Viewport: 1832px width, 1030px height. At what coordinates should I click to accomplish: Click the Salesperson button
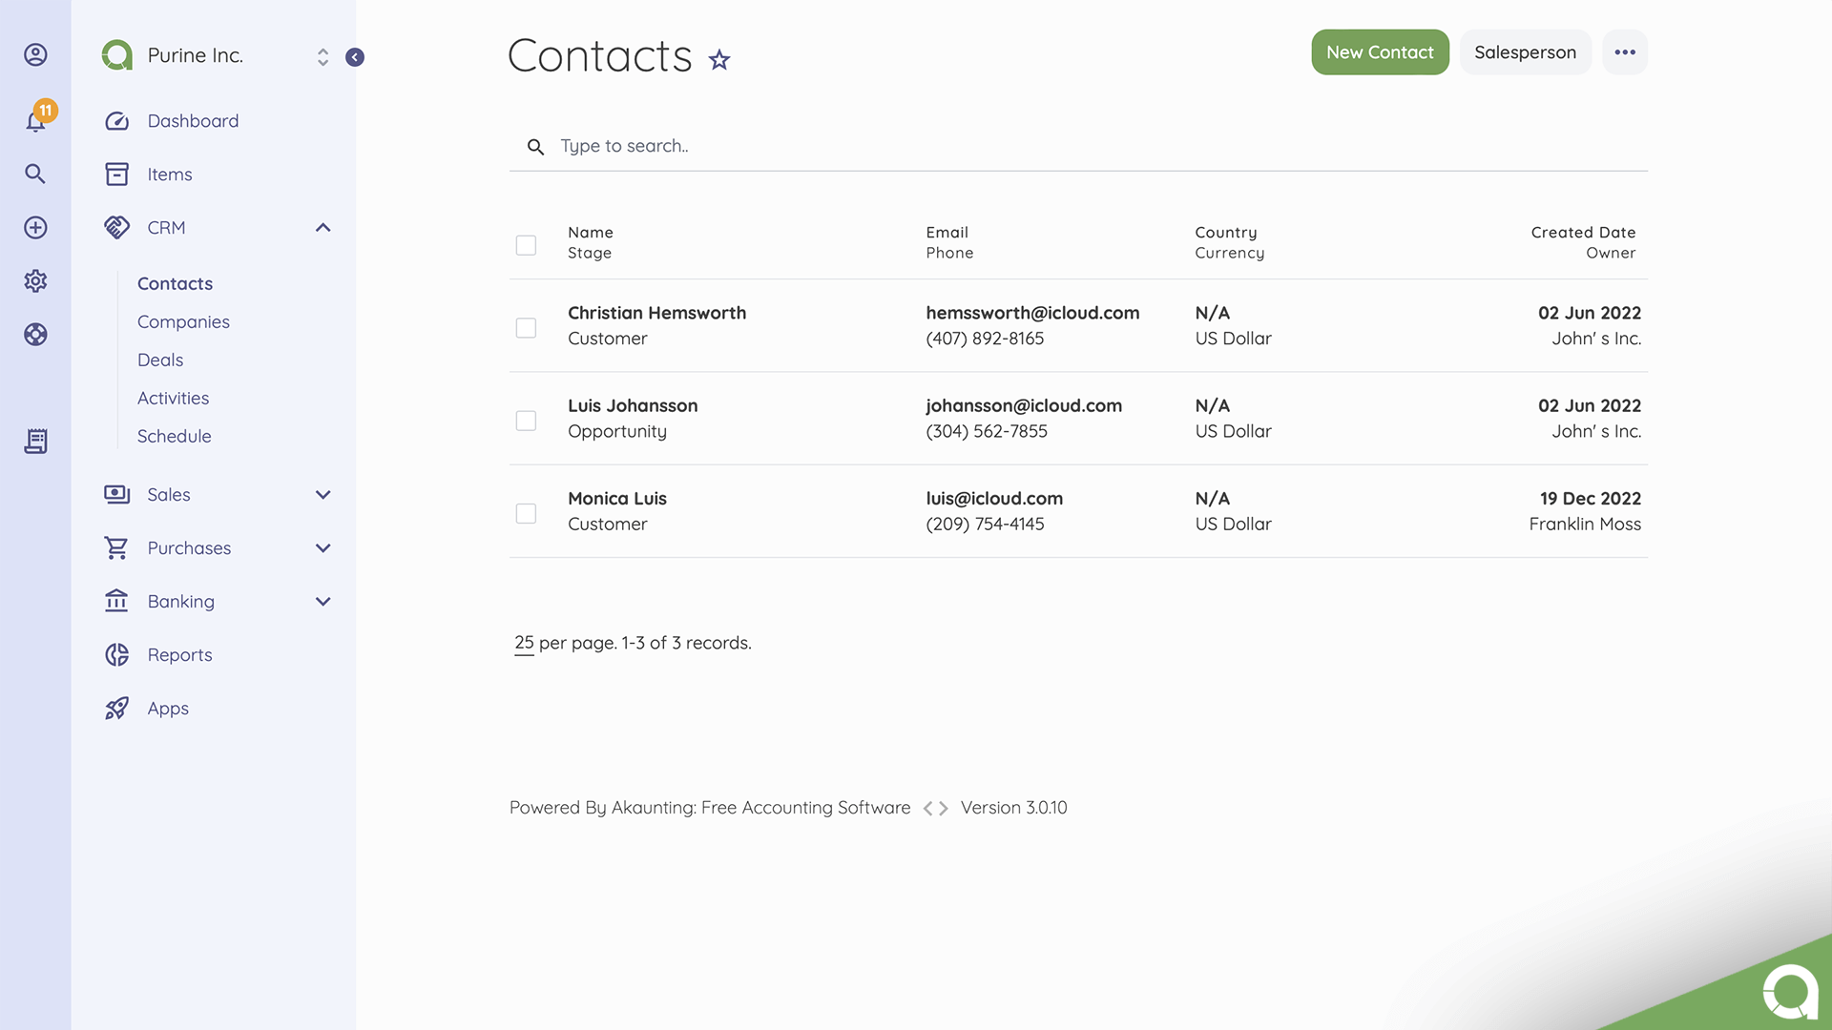pyautogui.click(x=1525, y=52)
